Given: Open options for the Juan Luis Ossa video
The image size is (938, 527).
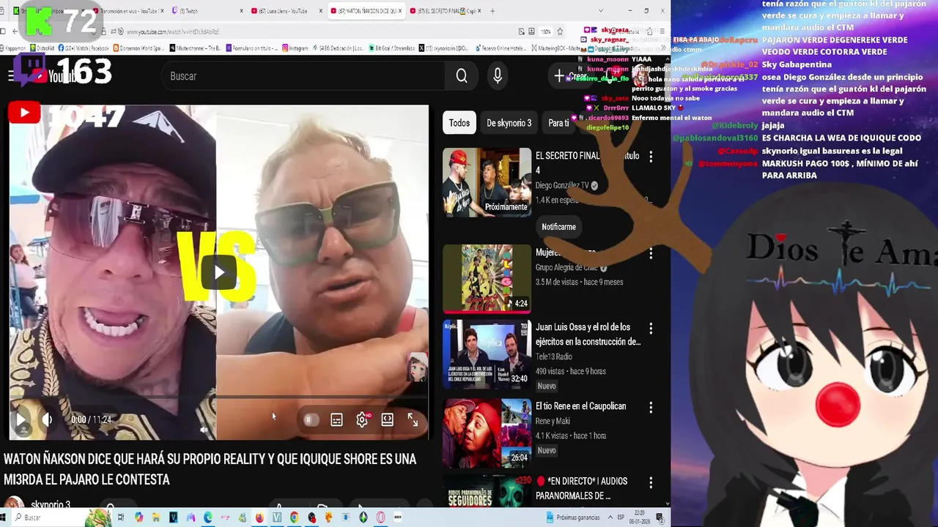Looking at the screenshot, I should (x=651, y=329).
